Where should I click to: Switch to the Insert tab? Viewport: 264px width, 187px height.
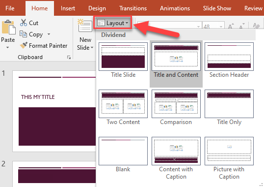click(68, 8)
